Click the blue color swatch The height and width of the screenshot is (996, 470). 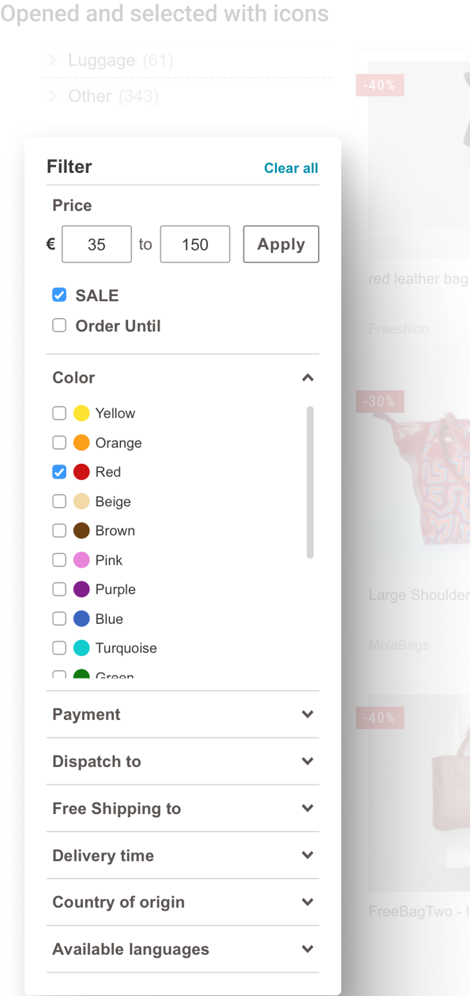point(81,619)
